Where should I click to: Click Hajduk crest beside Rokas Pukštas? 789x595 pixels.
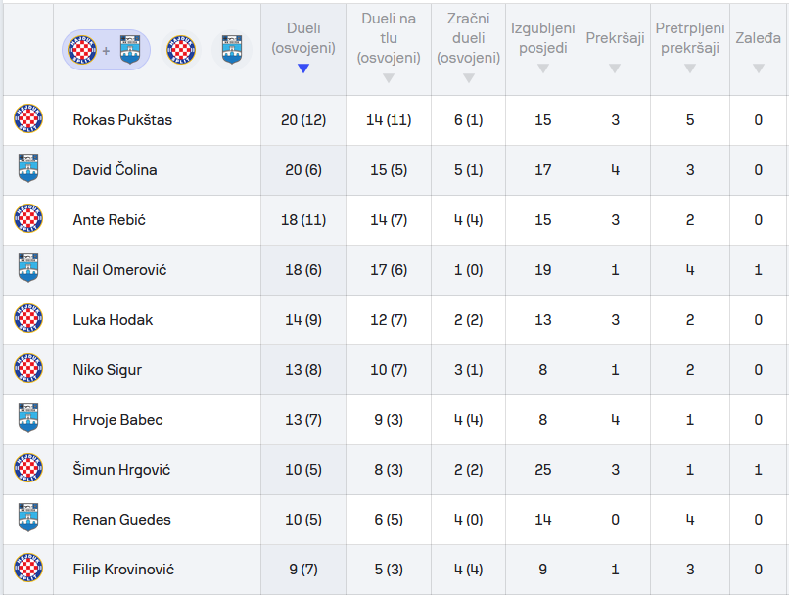pos(27,120)
